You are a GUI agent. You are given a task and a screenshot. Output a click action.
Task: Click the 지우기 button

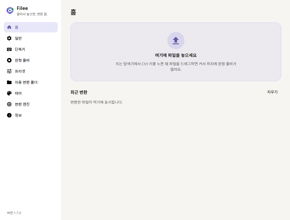(x=272, y=92)
